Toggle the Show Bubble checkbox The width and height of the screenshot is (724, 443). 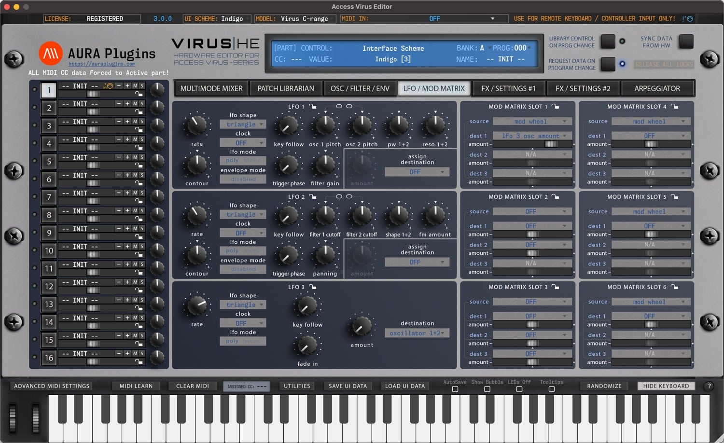(x=487, y=389)
